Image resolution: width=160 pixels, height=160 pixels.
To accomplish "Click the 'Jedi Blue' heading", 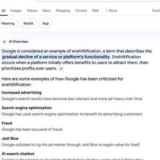I will tap(10, 138).
